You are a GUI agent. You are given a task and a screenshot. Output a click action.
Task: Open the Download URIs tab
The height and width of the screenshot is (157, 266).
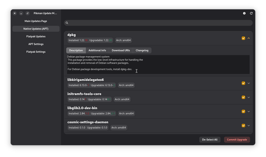click(121, 51)
